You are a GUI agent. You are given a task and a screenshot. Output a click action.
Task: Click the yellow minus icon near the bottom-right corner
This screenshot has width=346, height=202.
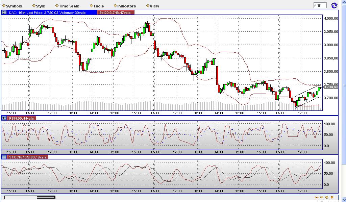click(x=321, y=197)
